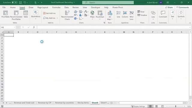The image size is (192, 108).
Task: Switch to the Page Layout tab
Action: (x=43, y=7)
